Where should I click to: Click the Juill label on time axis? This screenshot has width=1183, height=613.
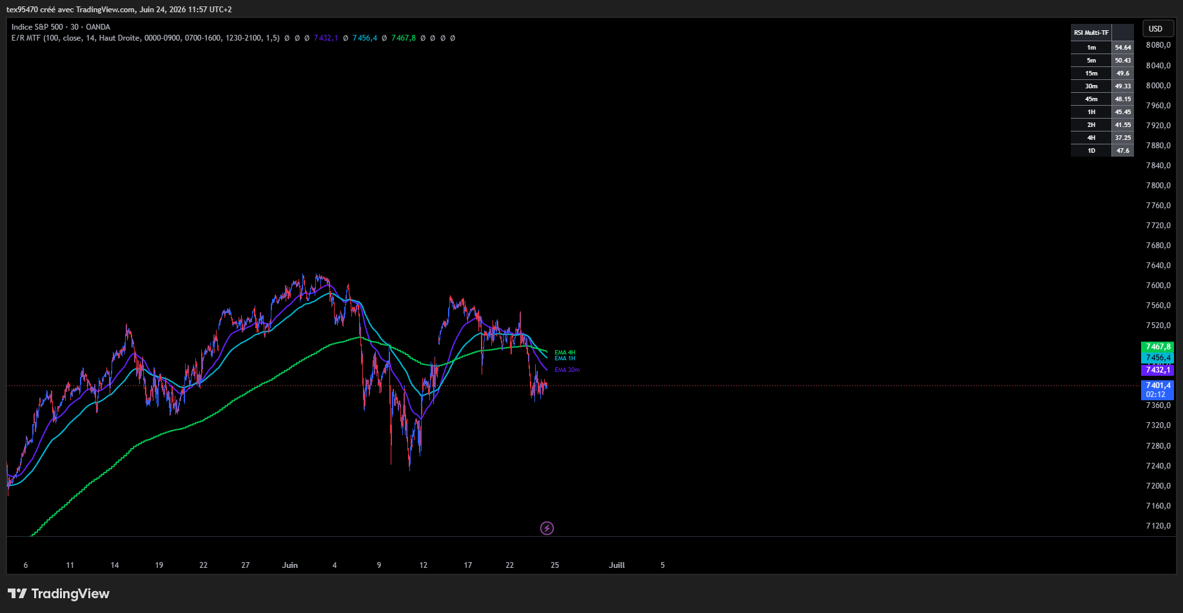pyautogui.click(x=617, y=565)
